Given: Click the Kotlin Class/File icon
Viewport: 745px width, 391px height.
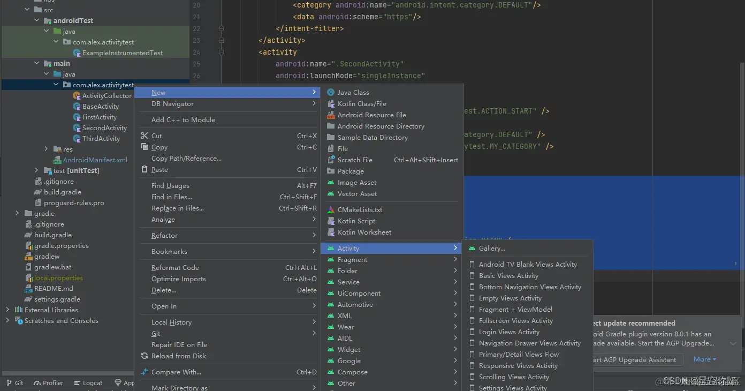Looking at the screenshot, I should click(x=331, y=104).
